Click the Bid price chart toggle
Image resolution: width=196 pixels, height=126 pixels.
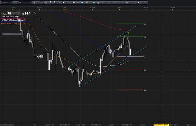(41, 3)
